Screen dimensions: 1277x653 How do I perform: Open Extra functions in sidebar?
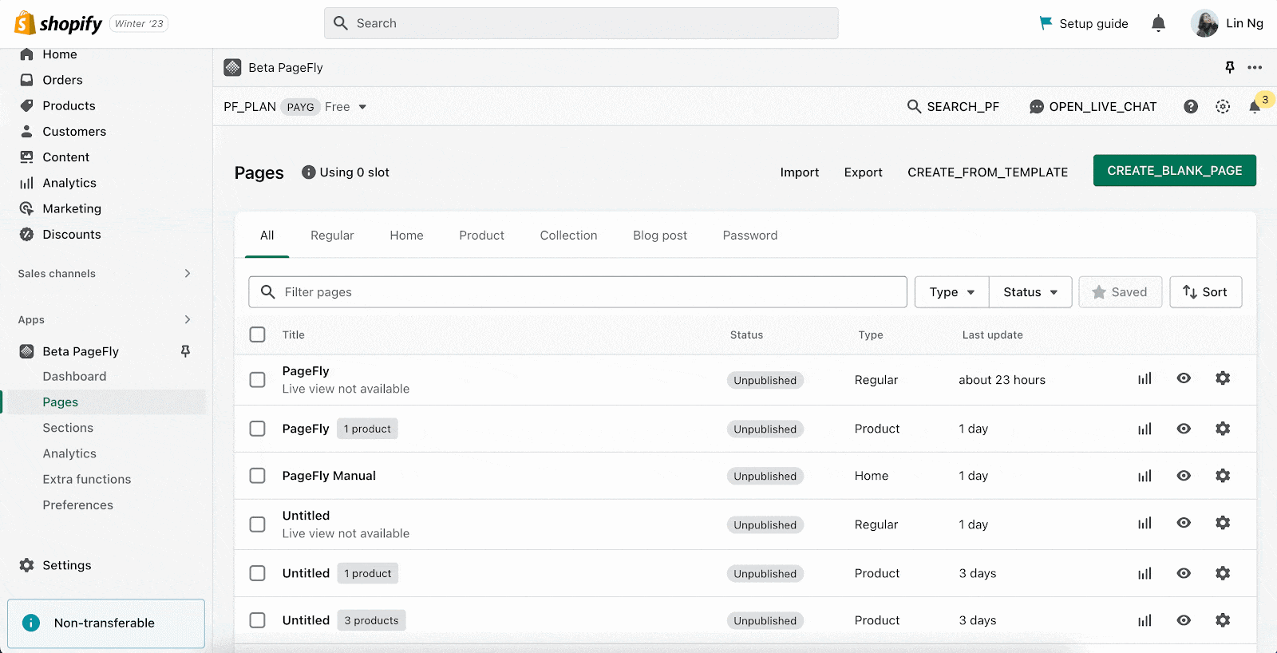click(87, 479)
